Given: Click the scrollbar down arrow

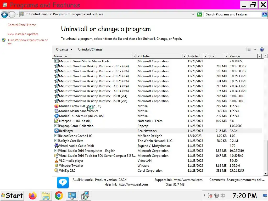Looking at the screenshot, I should coord(266,174).
